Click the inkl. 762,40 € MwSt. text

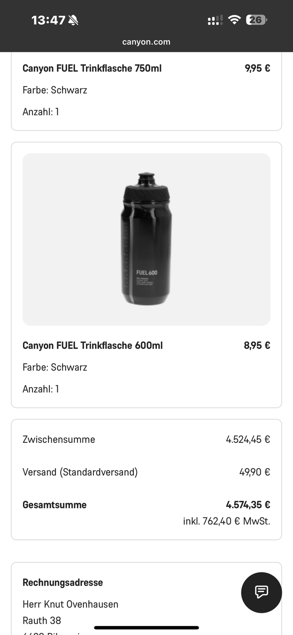[226, 521]
